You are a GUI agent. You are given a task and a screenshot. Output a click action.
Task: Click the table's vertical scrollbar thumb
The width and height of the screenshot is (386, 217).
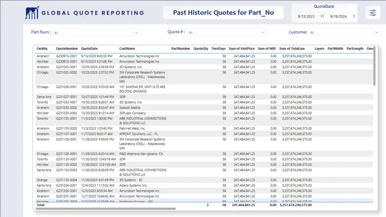pos(375,66)
